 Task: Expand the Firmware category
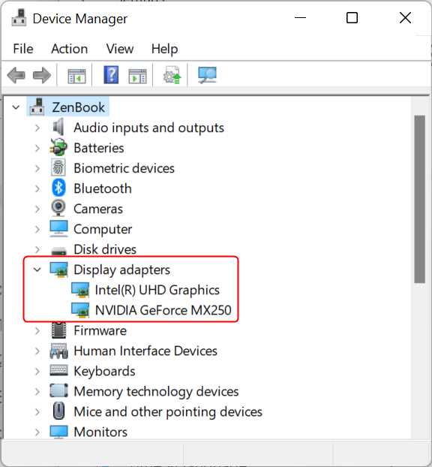37,331
